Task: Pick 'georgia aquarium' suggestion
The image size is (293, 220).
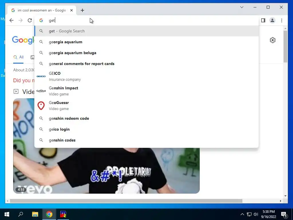Action: click(147, 42)
